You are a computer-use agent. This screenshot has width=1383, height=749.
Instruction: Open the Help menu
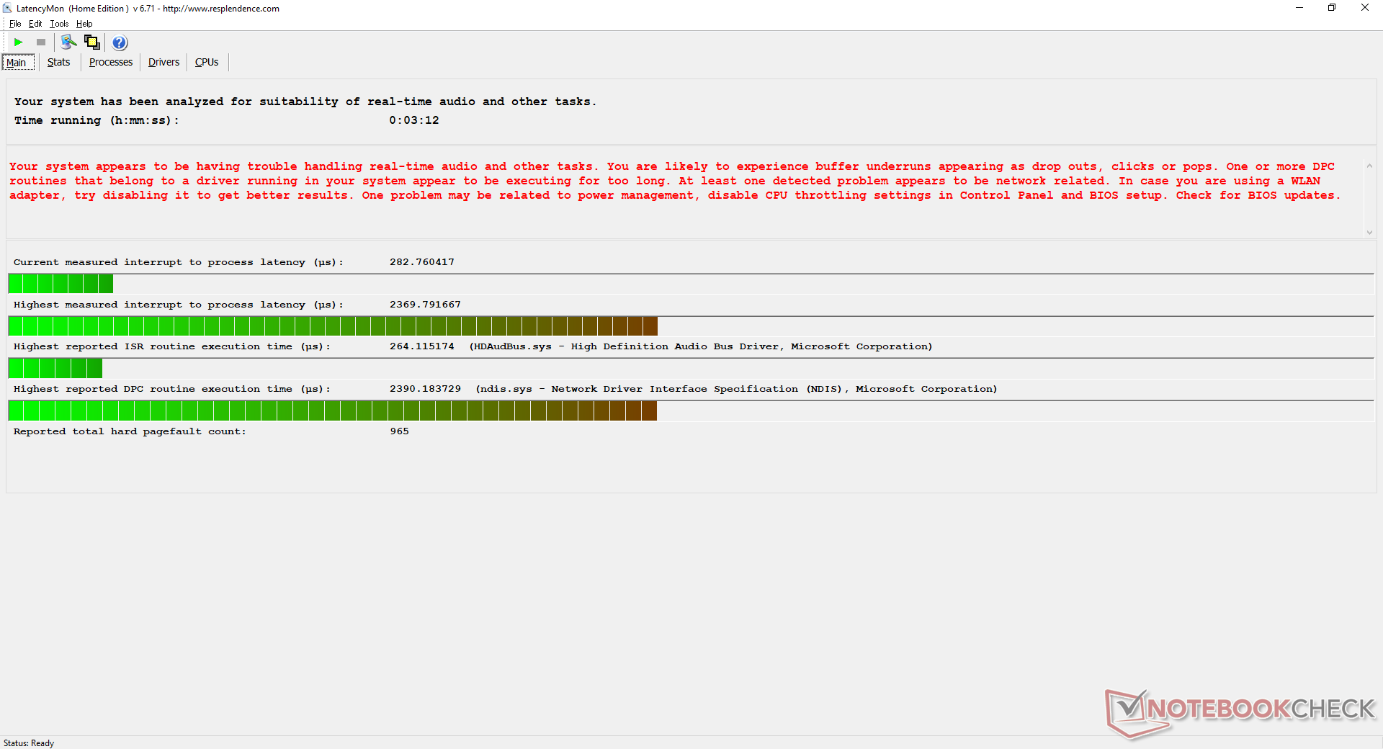[x=84, y=24]
